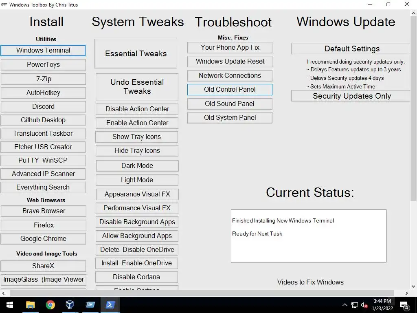Click the vertical scrollbar thumb
The height and width of the screenshot is (313, 417).
pyautogui.click(x=414, y=109)
